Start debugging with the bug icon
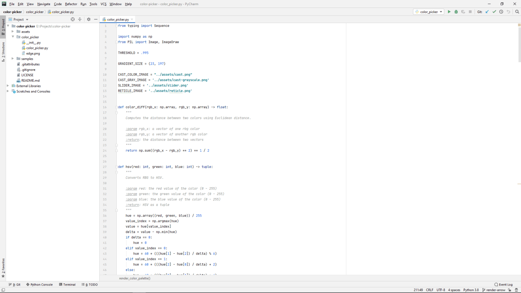Image resolution: width=521 pixels, height=293 pixels. (456, 12)
